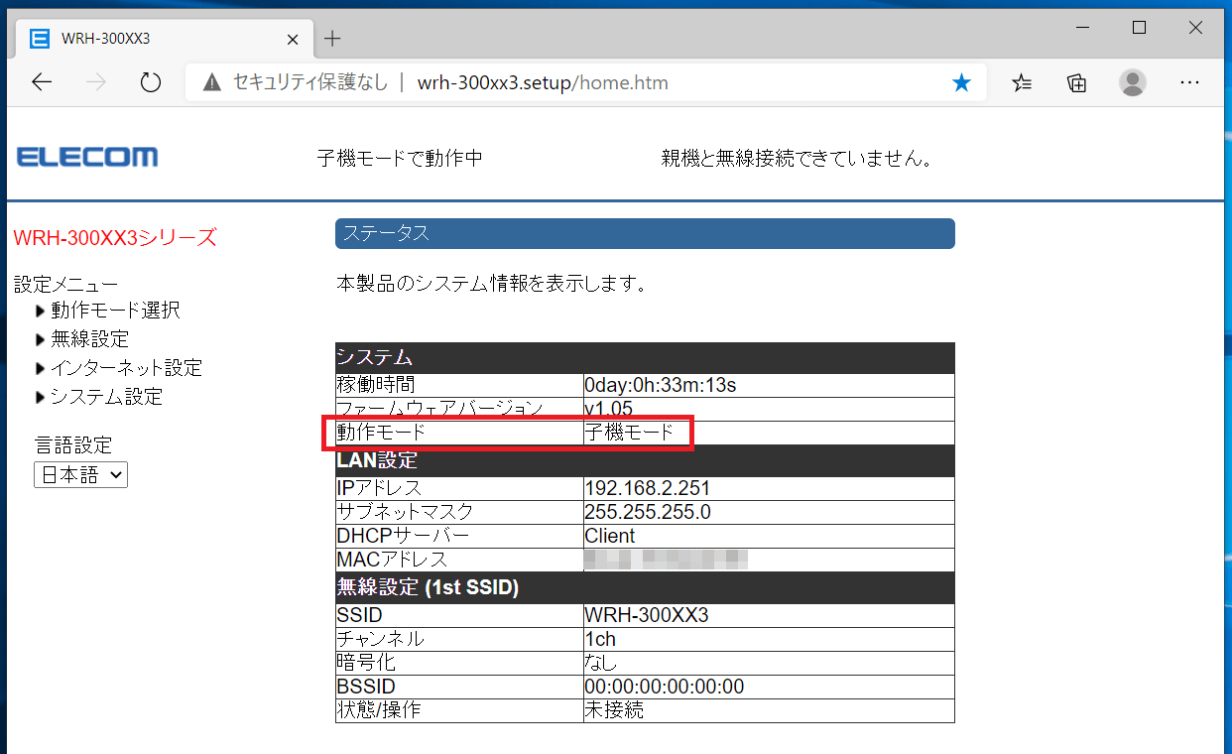The image size is (1232, 754).
Task: Click IP address 192.168.2.251
Action: 647,488
